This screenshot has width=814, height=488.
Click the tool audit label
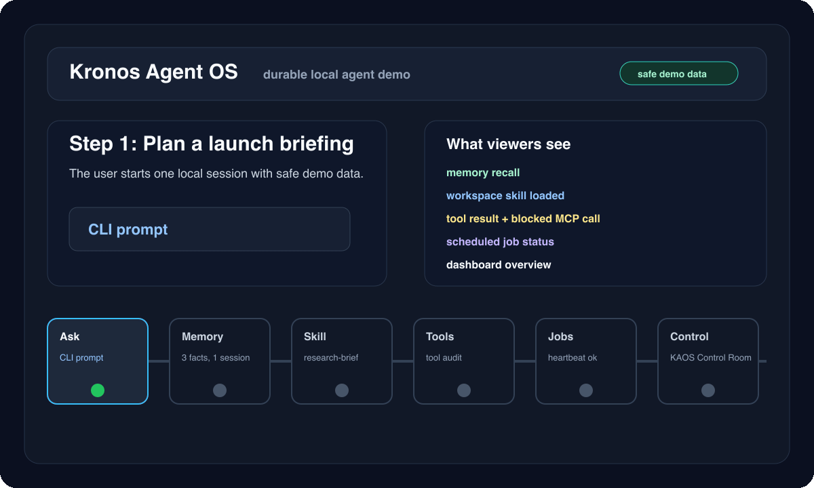click(x=444, y=358)
